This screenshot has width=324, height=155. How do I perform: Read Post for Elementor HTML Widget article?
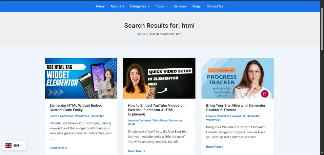point(58,148)
